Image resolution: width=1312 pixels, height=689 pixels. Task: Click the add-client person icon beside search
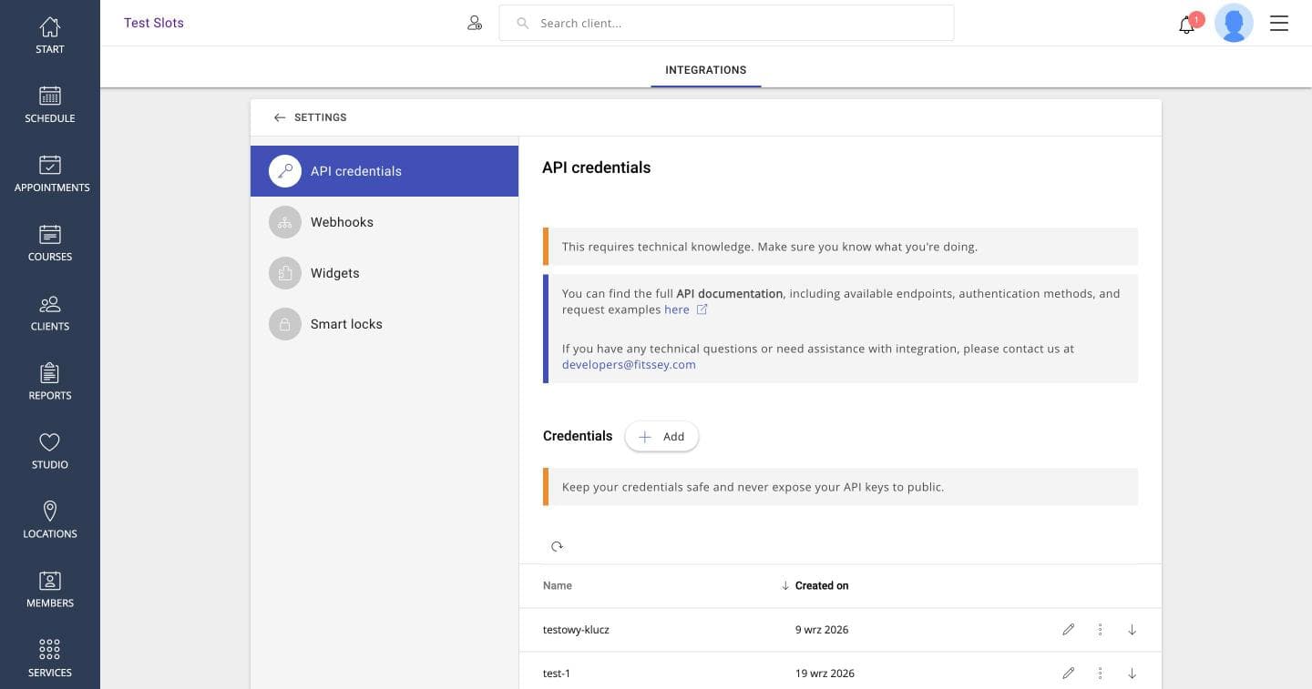(x=475, y=23)
